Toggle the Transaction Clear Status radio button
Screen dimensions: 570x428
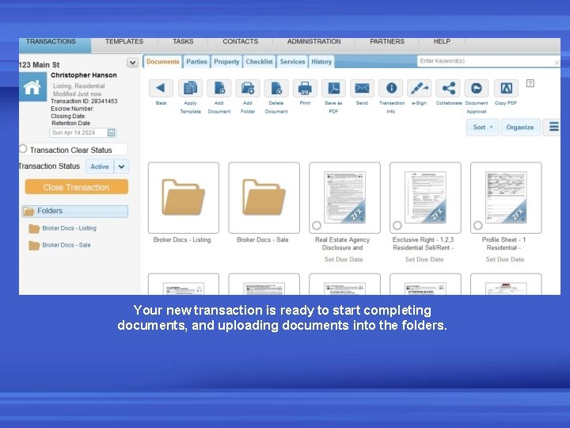click(x=23, y=149)
